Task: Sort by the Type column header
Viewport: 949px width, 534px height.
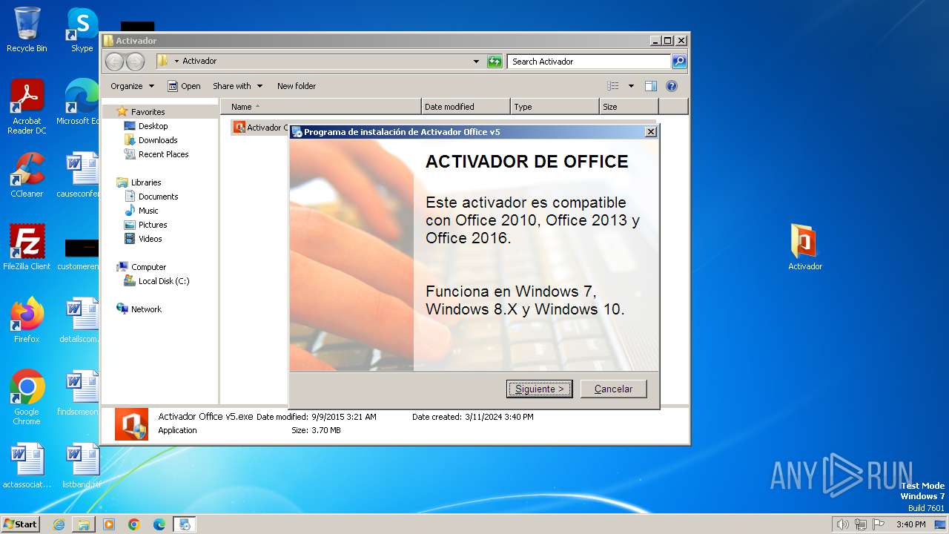Action: tap(555, 107)
